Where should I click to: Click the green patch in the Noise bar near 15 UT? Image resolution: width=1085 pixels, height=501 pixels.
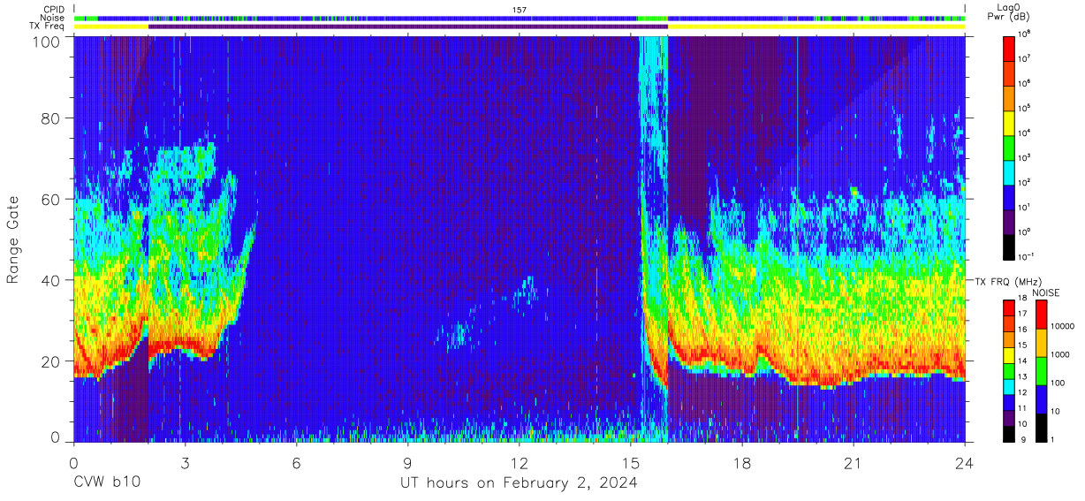[x=652, y=18]
